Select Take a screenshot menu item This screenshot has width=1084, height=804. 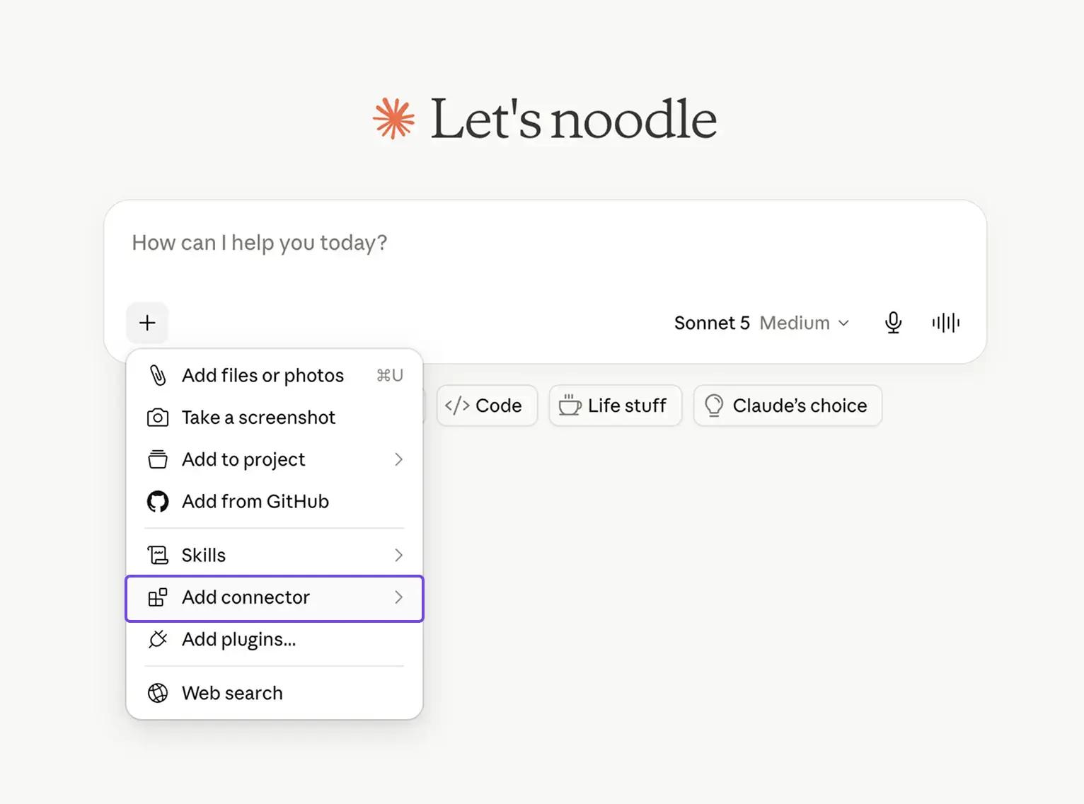275,418
